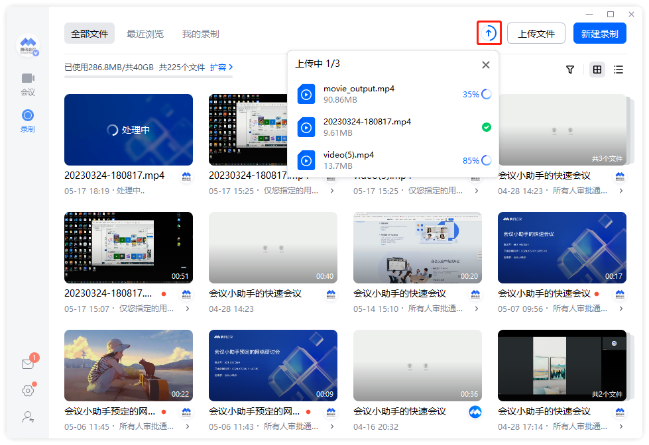The image size is (649, 445).
Task: Click source icon beside 04-28 17:14 recording
Action: tap(620, 412)
